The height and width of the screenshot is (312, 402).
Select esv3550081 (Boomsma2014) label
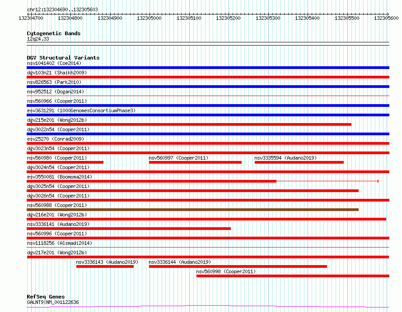[x=60, y=177]
